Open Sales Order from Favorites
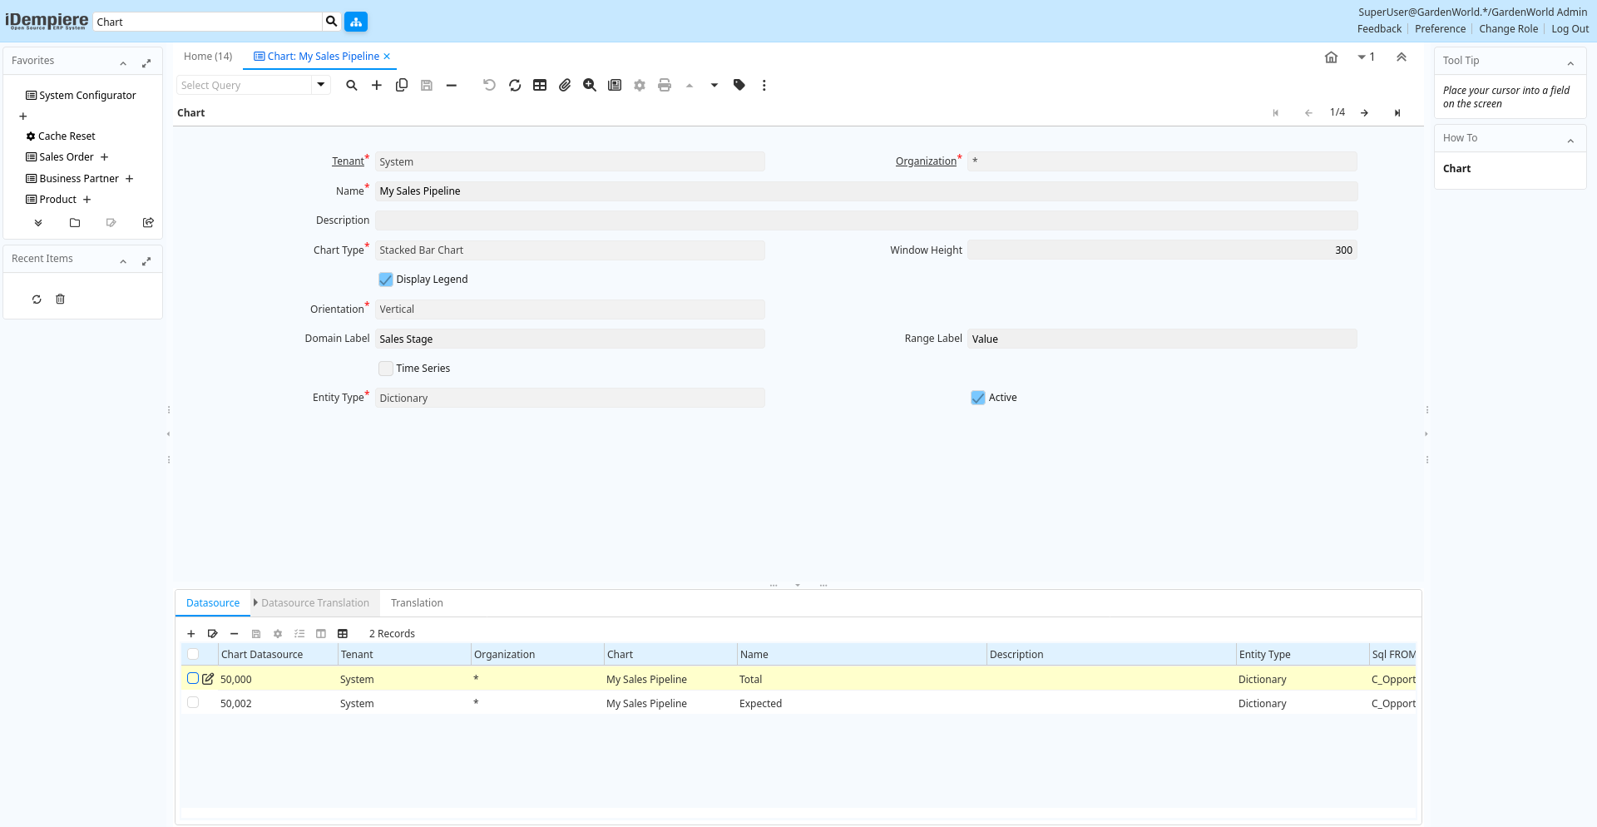Viewport: 1597px width, 827px height. (x=67, y=157)
